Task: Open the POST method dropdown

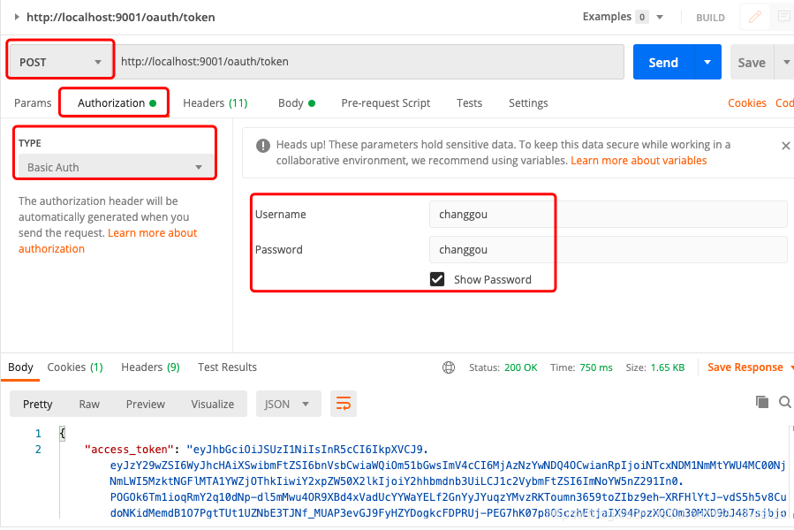Action: [60, 62]
